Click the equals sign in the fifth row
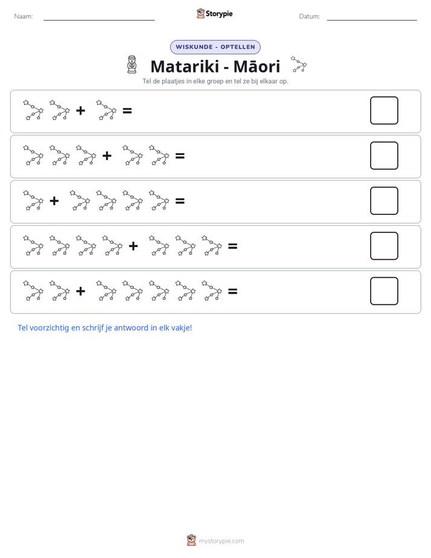 (232, 292)
